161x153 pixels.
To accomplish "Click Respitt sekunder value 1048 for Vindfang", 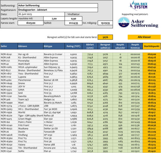I will (x=120, y=135).
